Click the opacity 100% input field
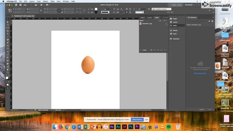This screenshot has height=131, width=233. click(x=119, y=12)
